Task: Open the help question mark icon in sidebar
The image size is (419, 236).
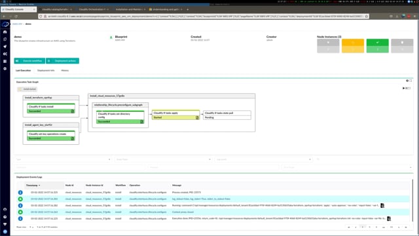Action: click(x=5, y=217)
